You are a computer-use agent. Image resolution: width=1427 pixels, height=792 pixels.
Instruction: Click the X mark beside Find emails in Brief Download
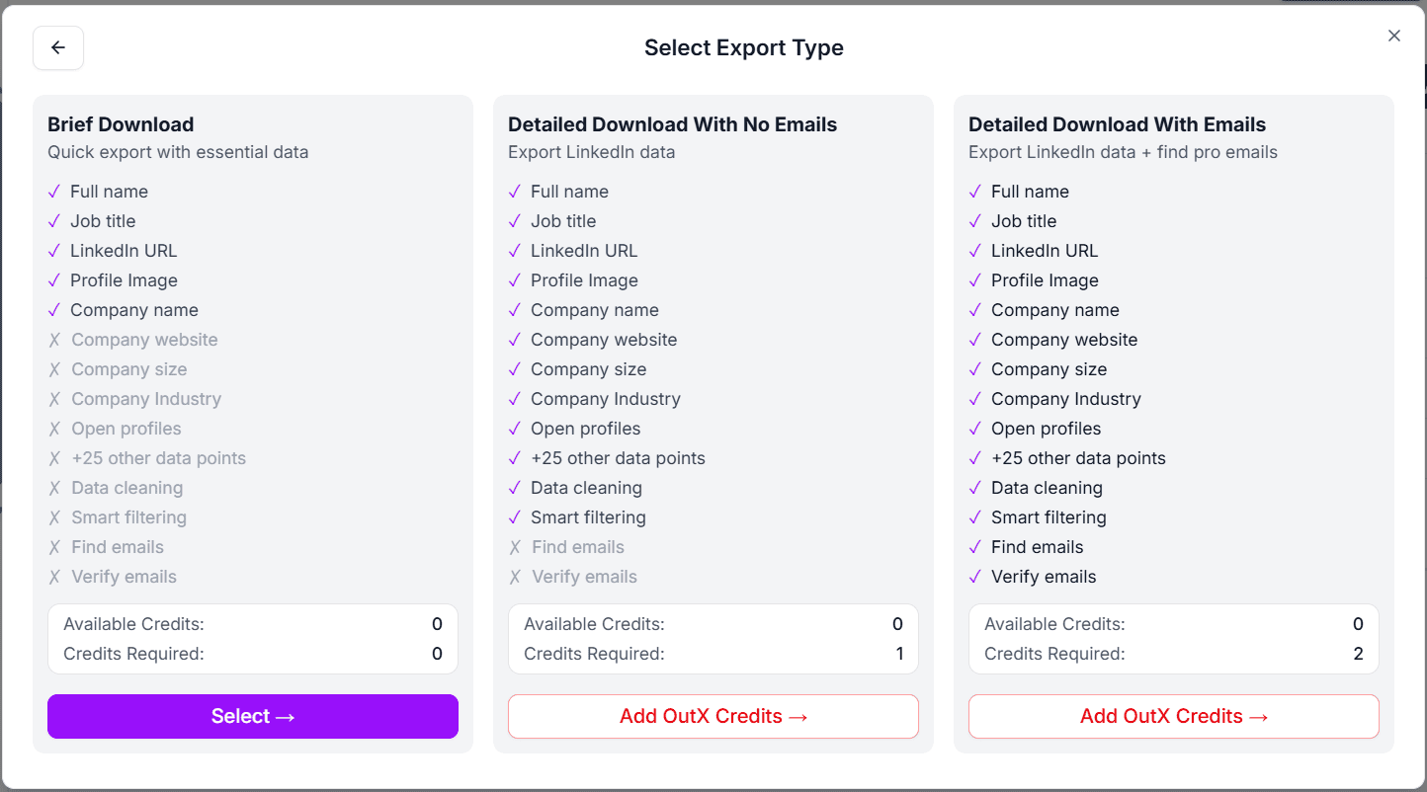tap(54, 547)
